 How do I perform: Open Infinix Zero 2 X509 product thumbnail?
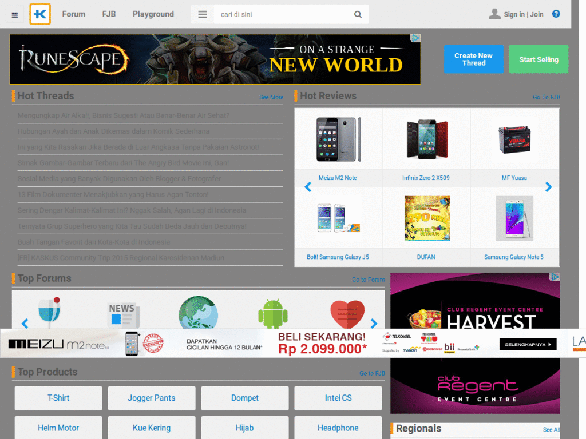coord(426,139)
